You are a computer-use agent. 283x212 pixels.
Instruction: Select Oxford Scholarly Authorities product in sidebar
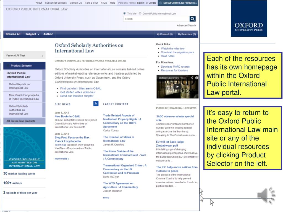pos(19,110)
